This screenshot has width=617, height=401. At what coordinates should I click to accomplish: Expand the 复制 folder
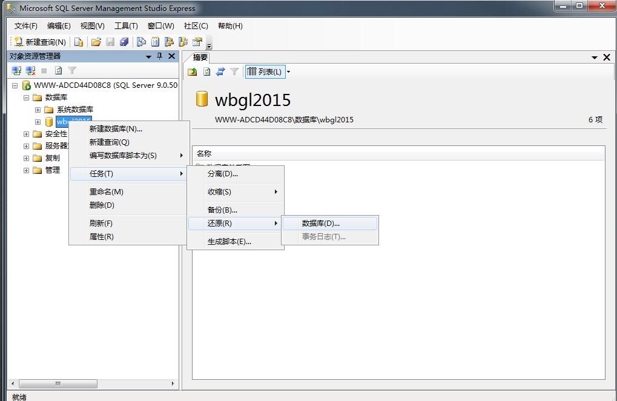[x=27, y=158]
